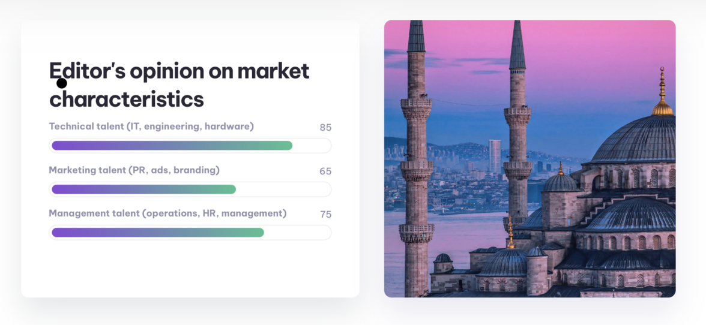
Task: Click the score value 85
Action: click(325, 128)
